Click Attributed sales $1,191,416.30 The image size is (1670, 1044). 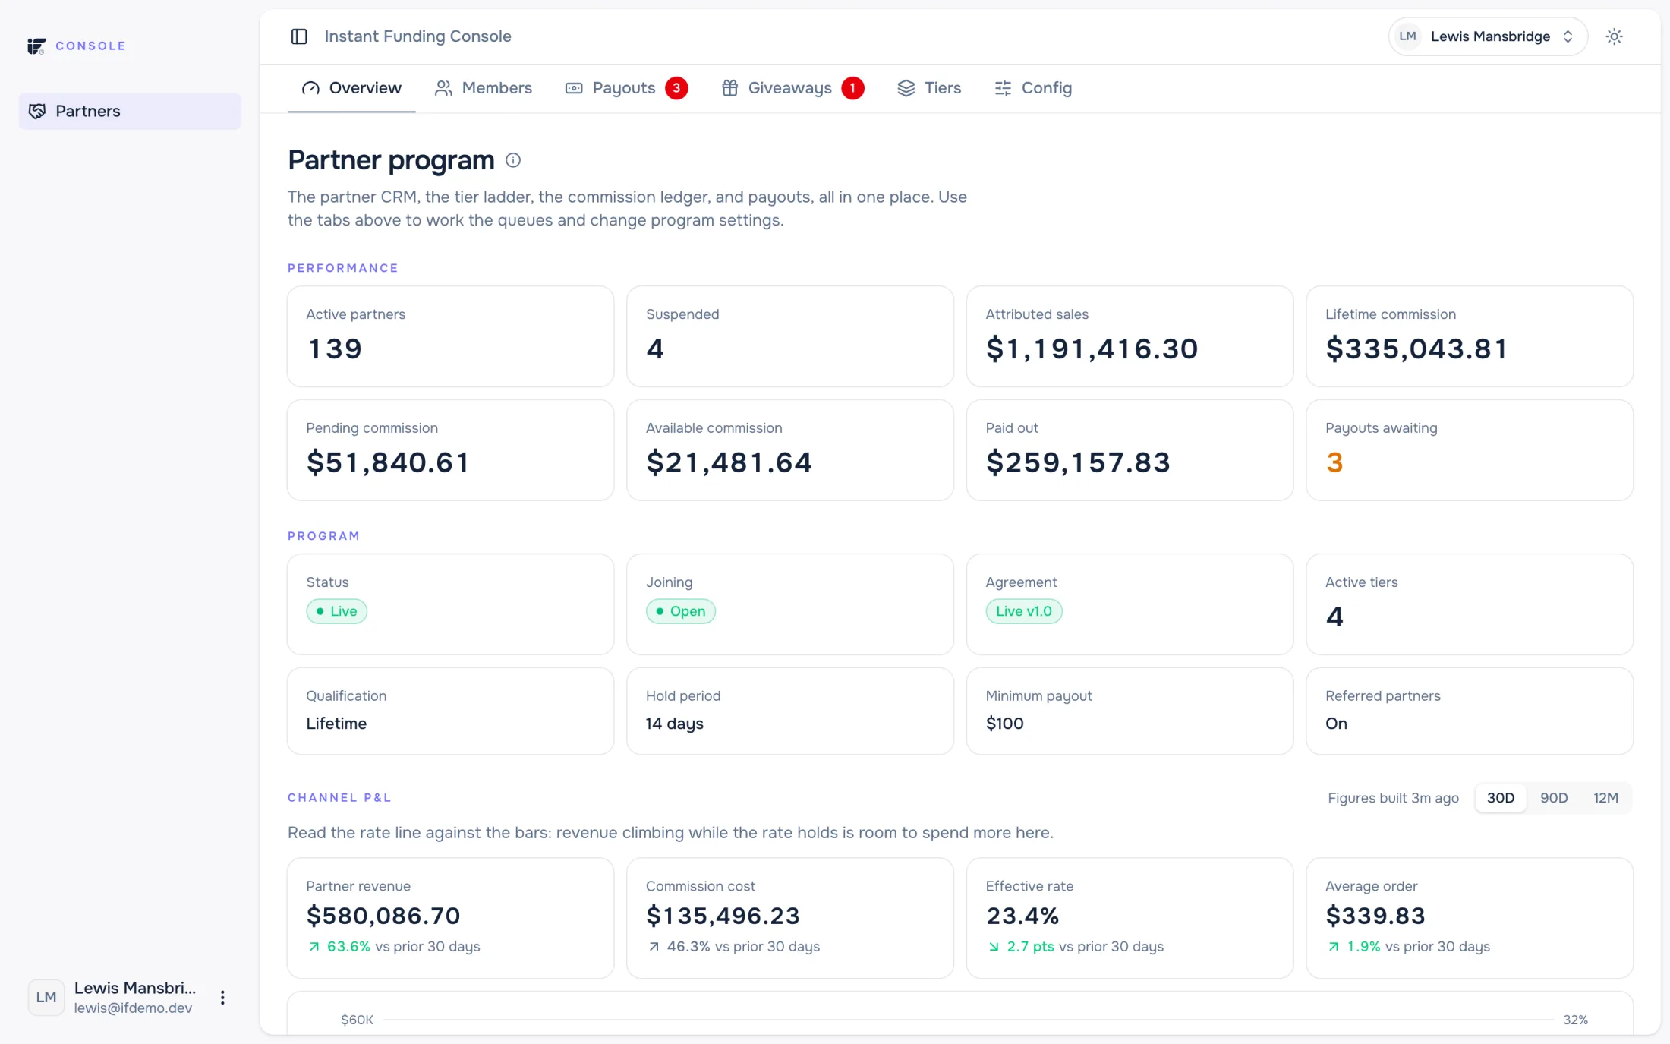(x=1092, y=349)
